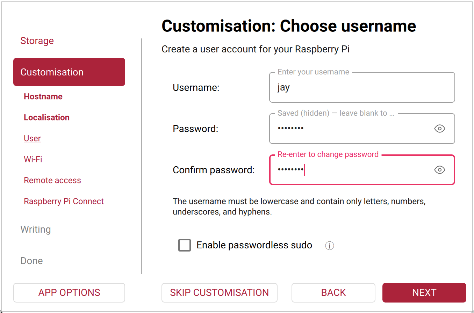Select the Done step

coord(31,261)
